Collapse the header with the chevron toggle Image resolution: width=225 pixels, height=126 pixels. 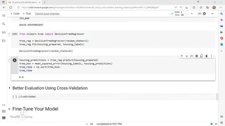pyautogui.click(x=212, y=14)
